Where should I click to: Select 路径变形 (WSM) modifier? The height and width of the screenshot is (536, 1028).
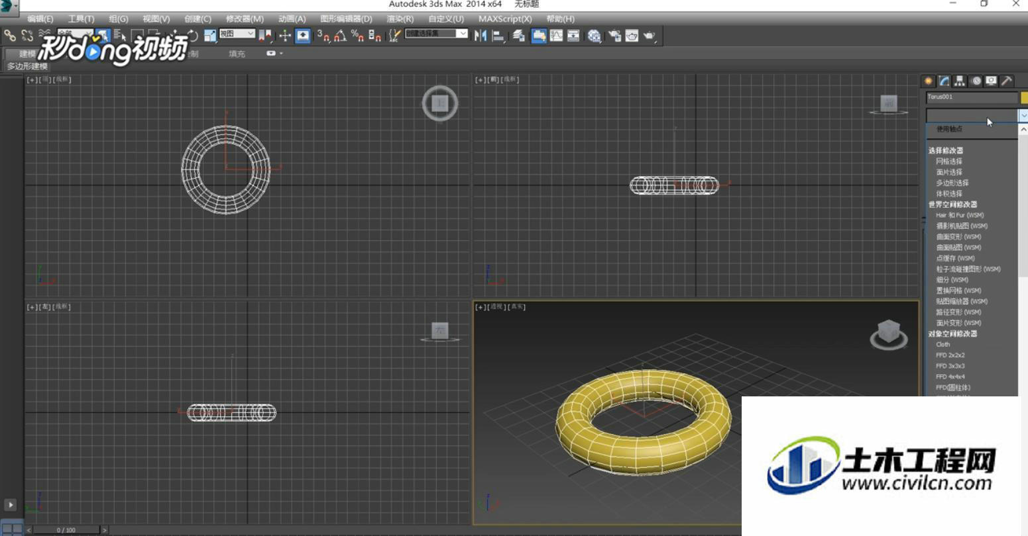pyautogui.click(x=958, y=312)
